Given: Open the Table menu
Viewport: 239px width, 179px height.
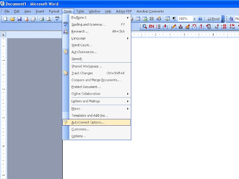Looking at the screenshot, I should pyautogui.click(x=80, y=12).
